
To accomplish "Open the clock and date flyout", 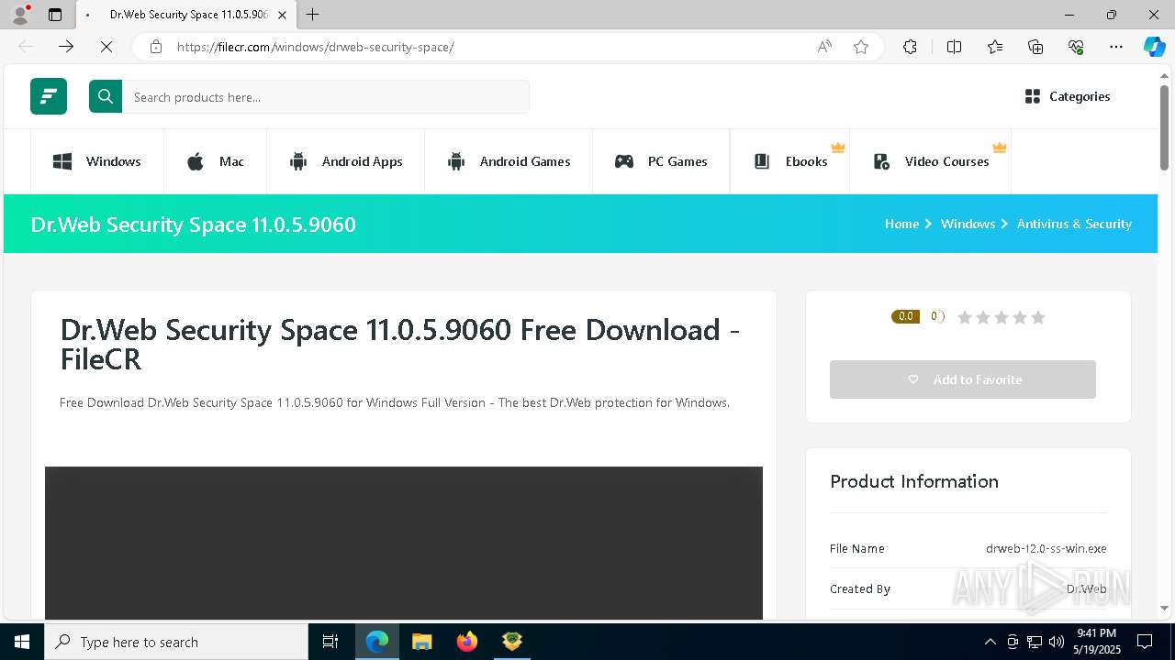I will [x=1096, y=642].
